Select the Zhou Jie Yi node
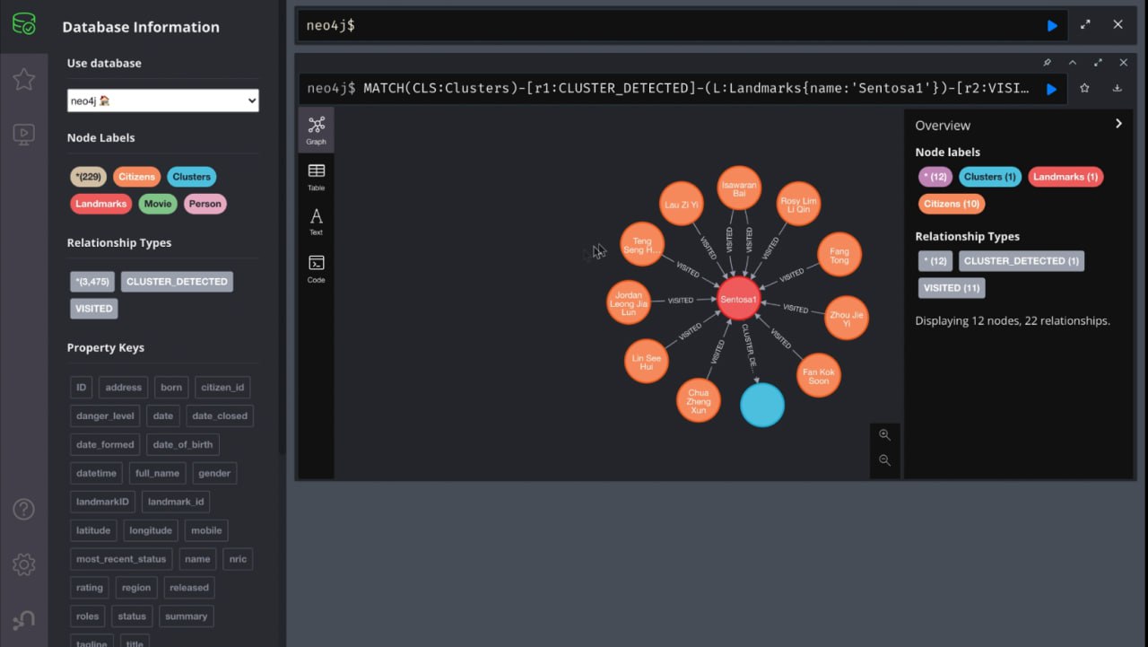1148x647 pixels. pyautogui.click(x=847, y=318)
